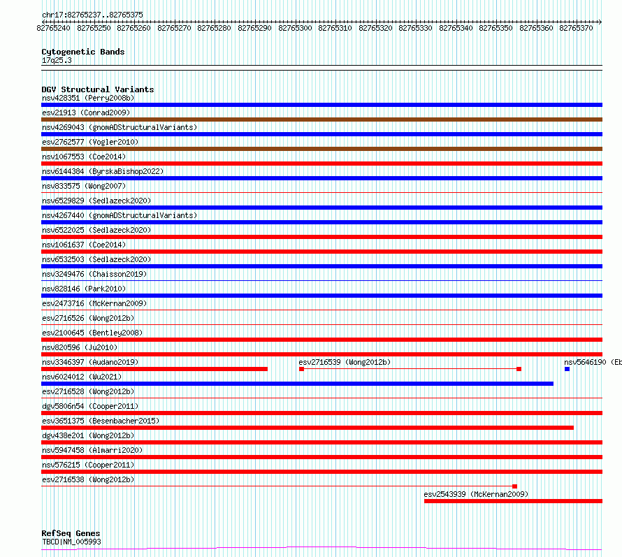The height and width of the screenshot is (557, 622).
Task: Select esv2716526 (Wong2012b) label
Action: pos(88,318)
